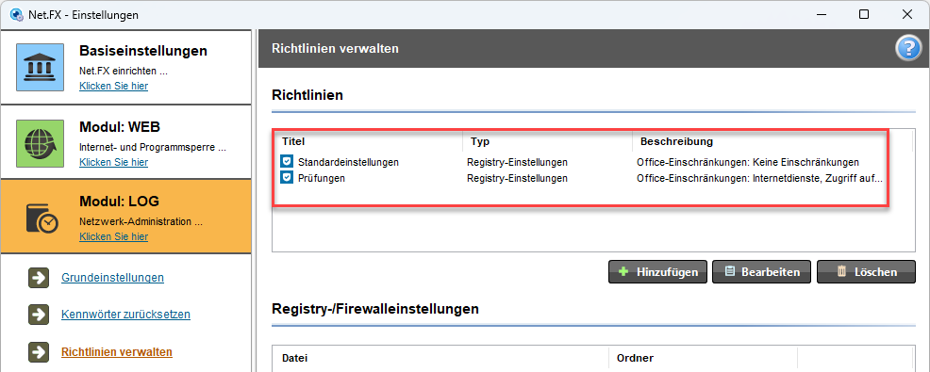The height and width of the screenshot is (372, 930).
Task: Click the Net.FX app icon in the title bar
Action: click(17, 15)
